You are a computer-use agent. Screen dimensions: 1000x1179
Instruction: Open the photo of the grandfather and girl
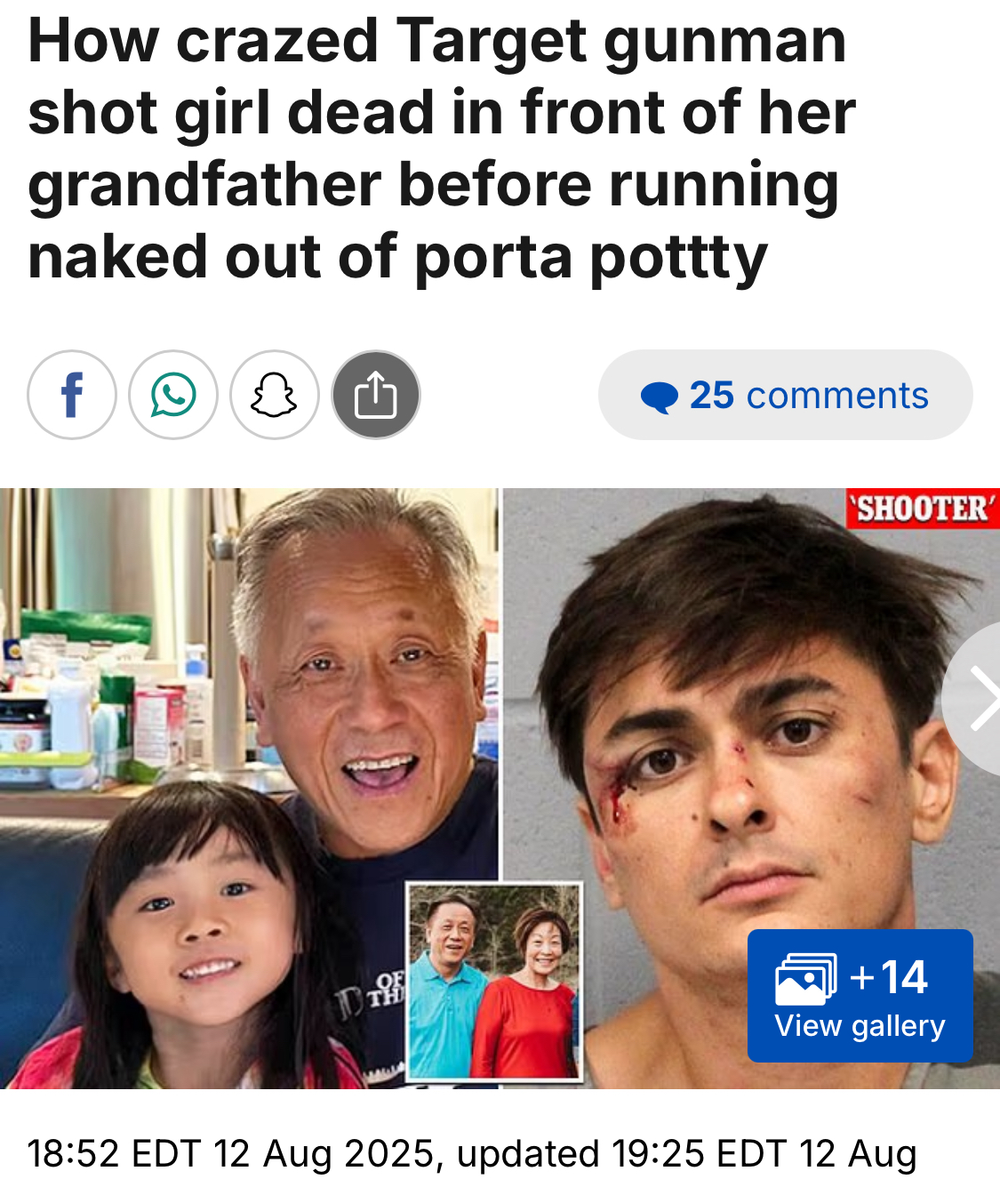pyautogui.click(x=249, y=788)
